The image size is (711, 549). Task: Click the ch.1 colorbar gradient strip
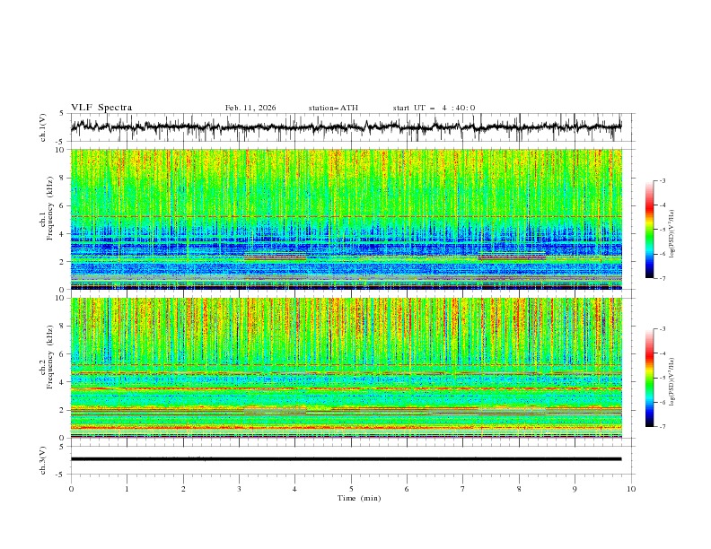click(649, 230)
